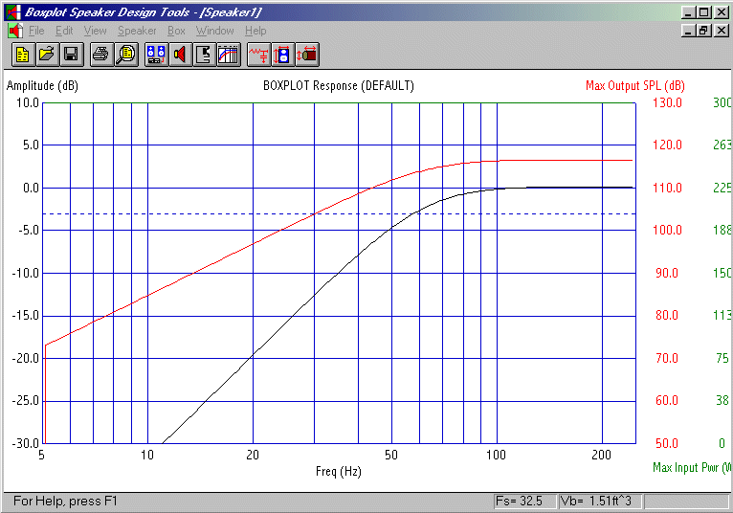The height and width of the screenshot is (513, 733).
Task: Click the '90.0' red SPL axis value
Action: click(667, 273)
